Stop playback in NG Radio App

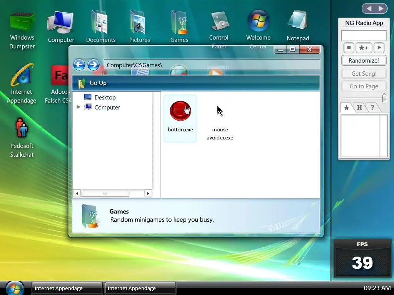(x=349, y=47)
